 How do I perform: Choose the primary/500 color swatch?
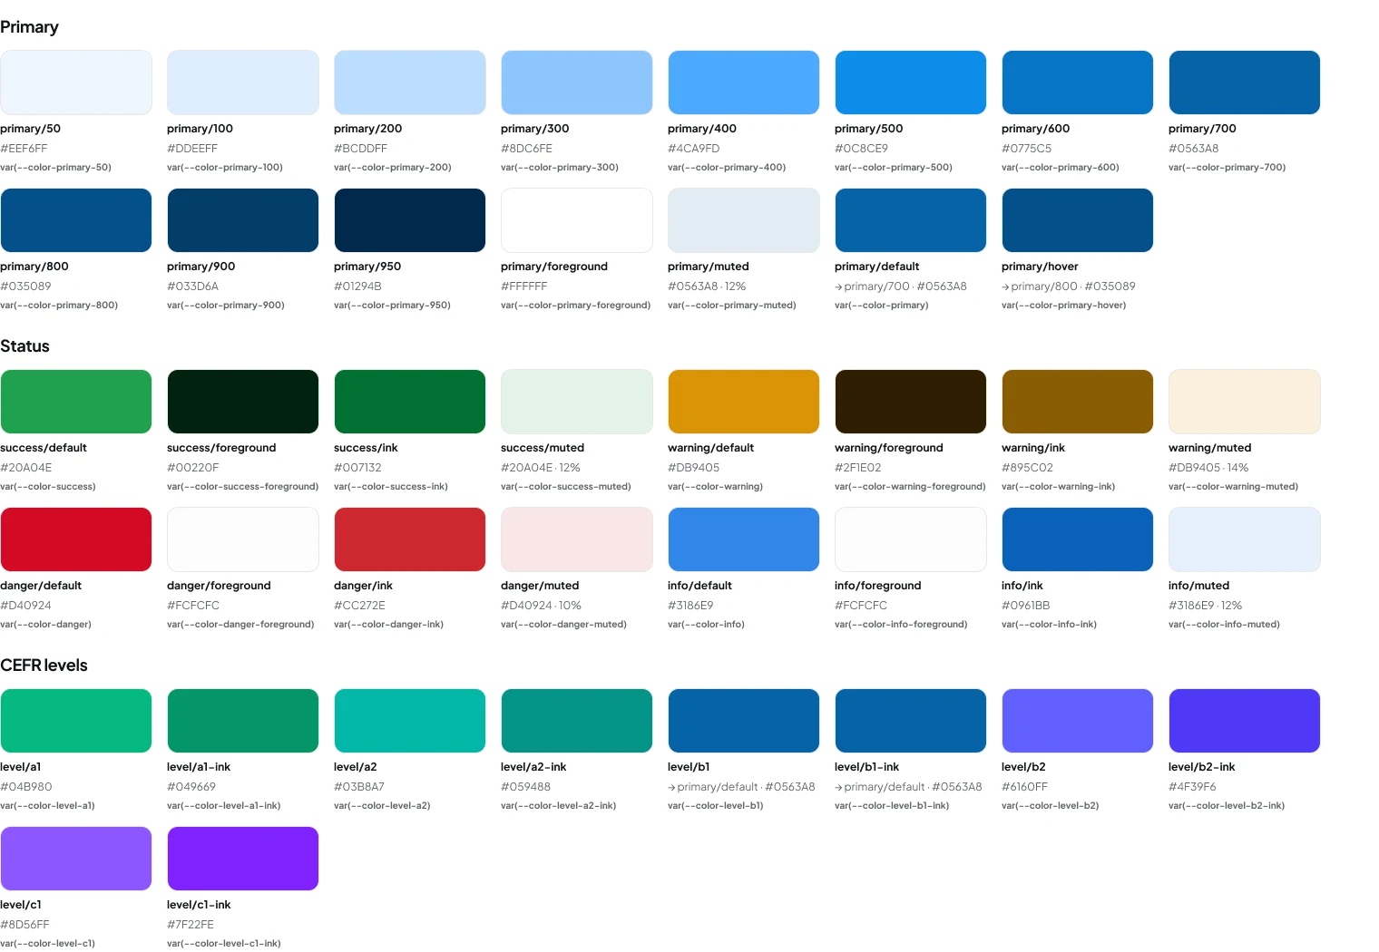point(911,83)
